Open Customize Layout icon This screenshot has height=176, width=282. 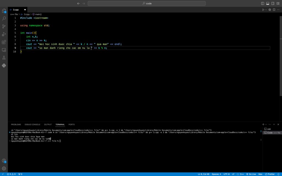[278, 3]
